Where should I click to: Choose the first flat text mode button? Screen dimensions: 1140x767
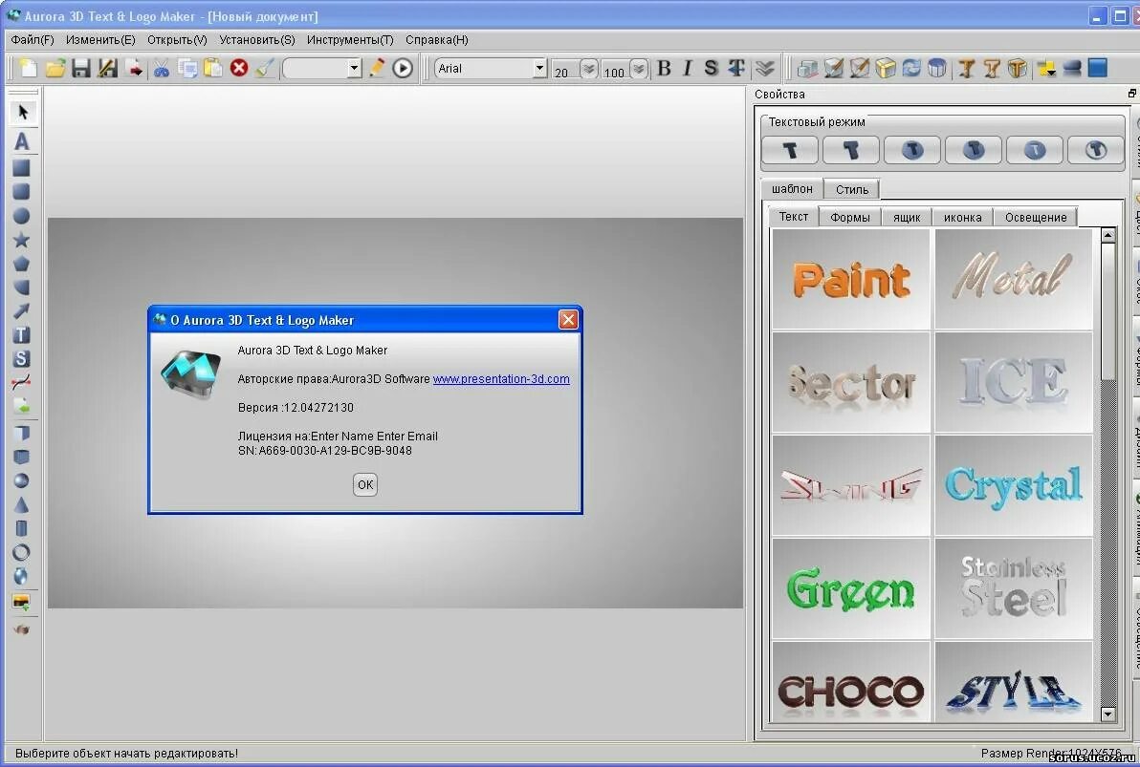[x=790, y=150]
